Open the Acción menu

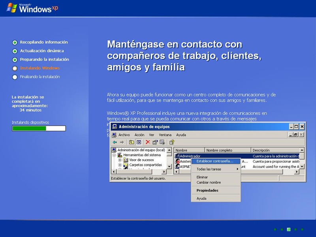coord(139,135)
